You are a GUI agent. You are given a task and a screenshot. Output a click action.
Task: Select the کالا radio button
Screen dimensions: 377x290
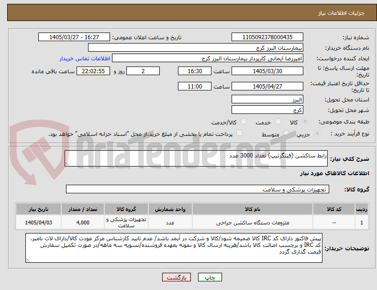pos(305,122)
